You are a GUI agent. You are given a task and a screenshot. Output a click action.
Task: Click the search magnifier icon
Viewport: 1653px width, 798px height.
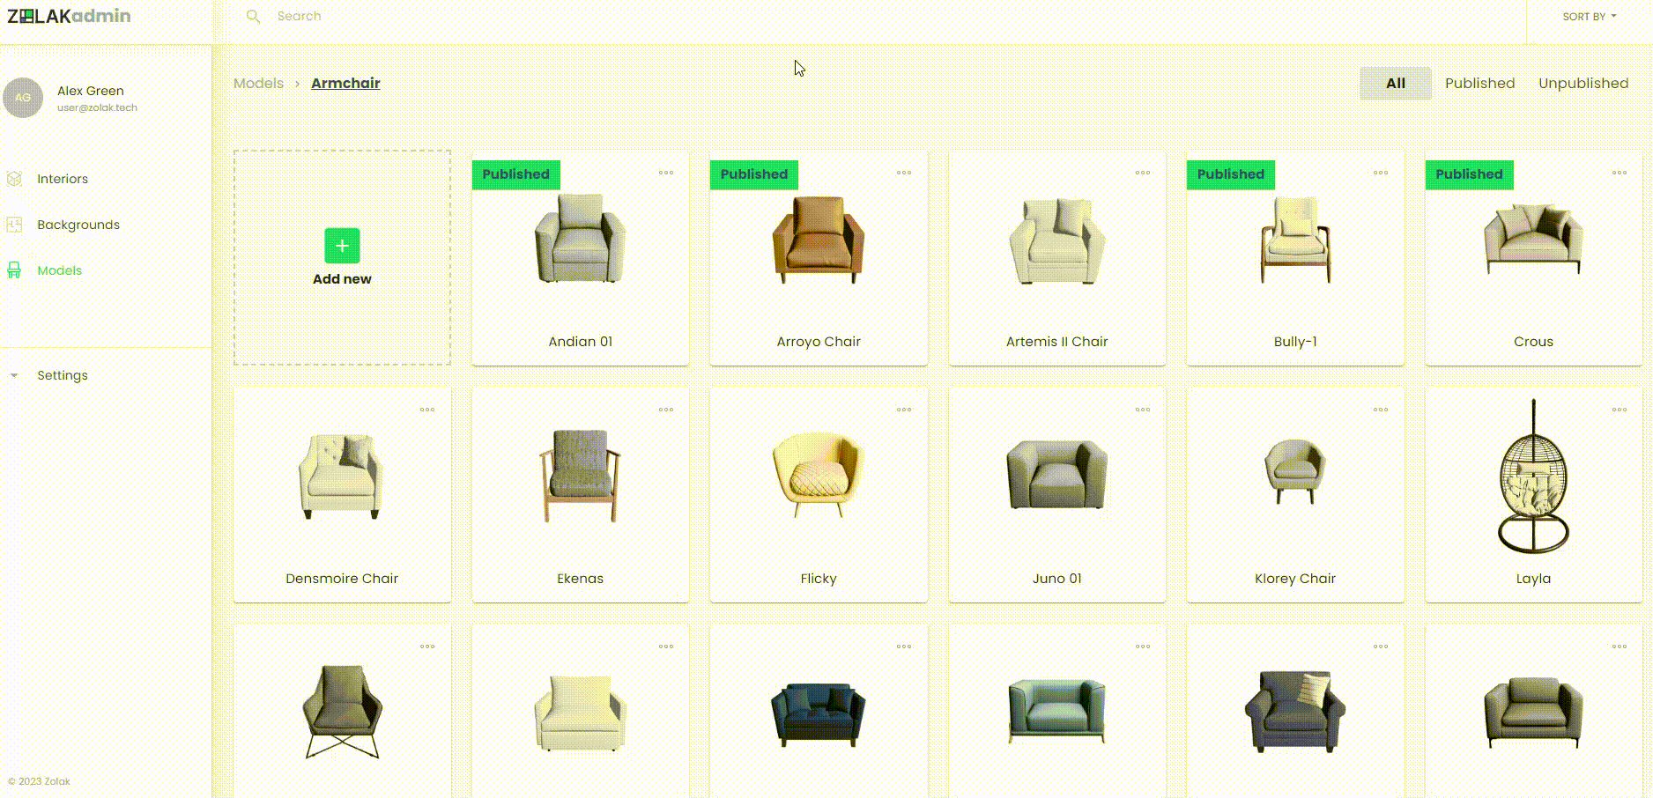(253, 16)
